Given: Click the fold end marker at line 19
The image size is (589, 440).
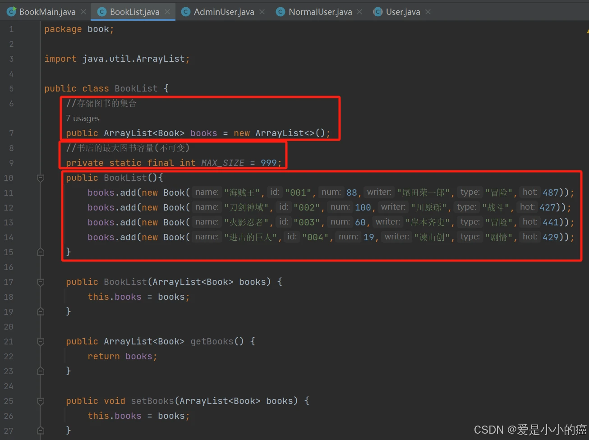Looking at the screenshot, I should pos(41,312).
